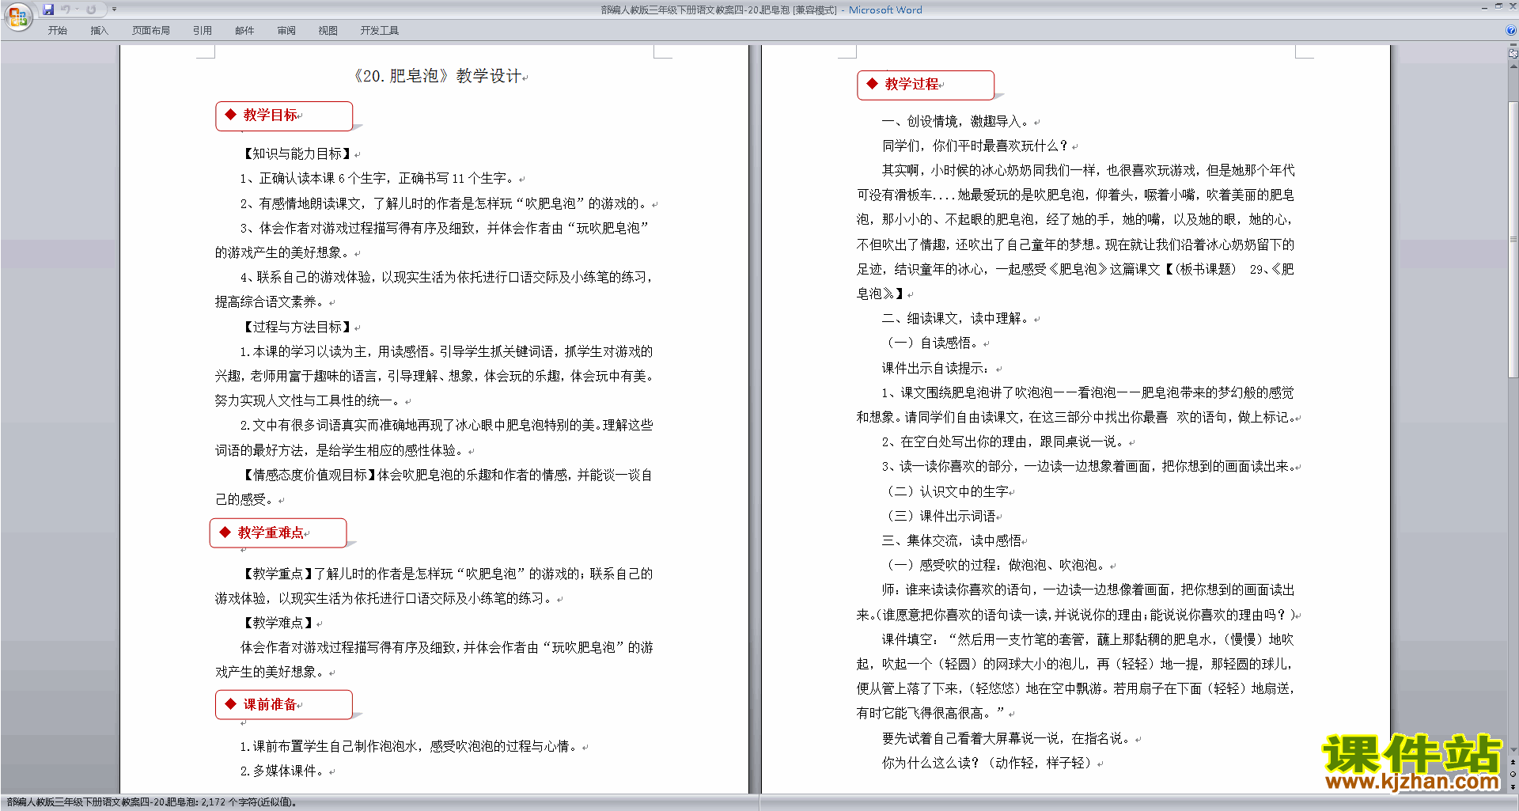This screenshot has height=811, width=1519.
Task: Click the line 要先试着自己看着大屏幕说一说
Action: click(1011, 738)
